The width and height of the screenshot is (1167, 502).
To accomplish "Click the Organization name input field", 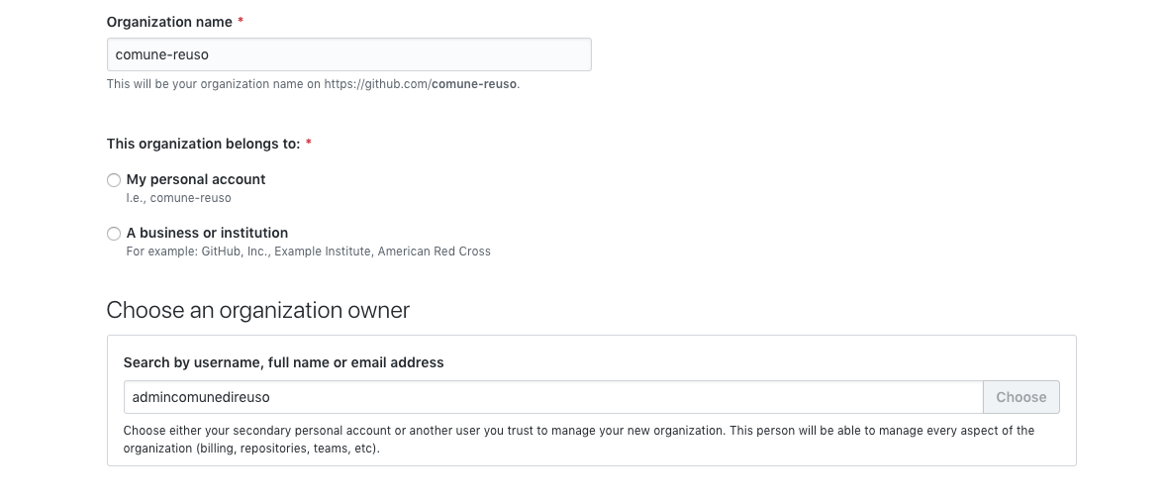I will [348, 54].
